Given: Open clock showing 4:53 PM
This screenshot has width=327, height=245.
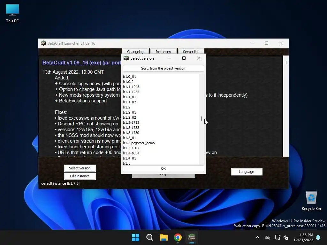Looking at the screenshot, I should click(303, 237).
